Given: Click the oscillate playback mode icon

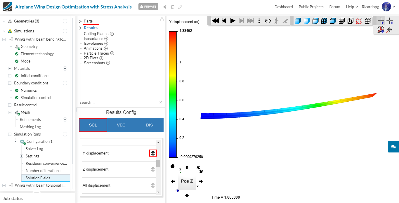Looking at the screenshot, I should (268, 21).
